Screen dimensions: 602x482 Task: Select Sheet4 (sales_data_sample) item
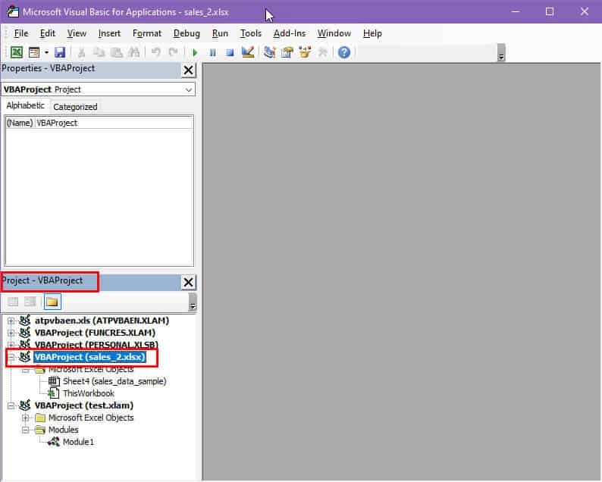coord(114,381)
